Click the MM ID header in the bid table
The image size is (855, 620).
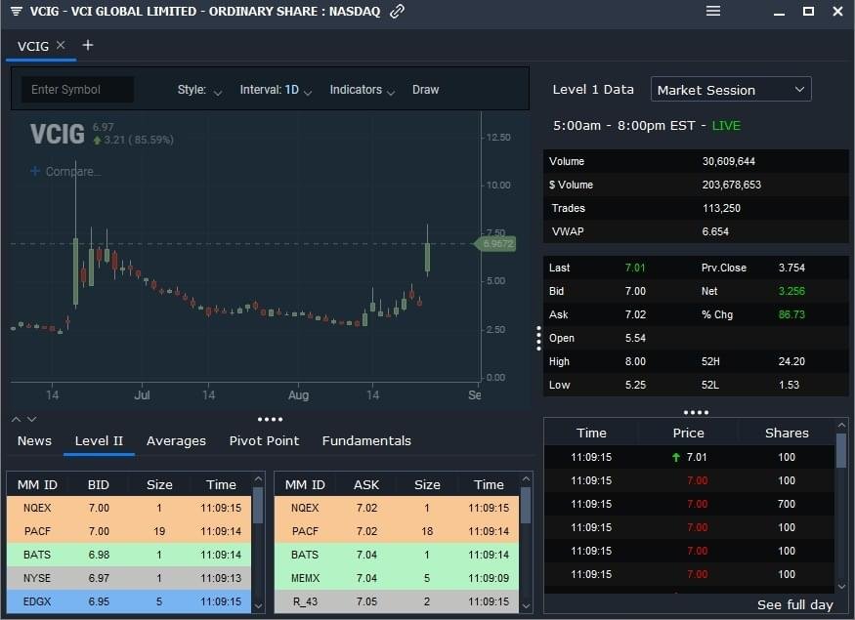point(38,485)
